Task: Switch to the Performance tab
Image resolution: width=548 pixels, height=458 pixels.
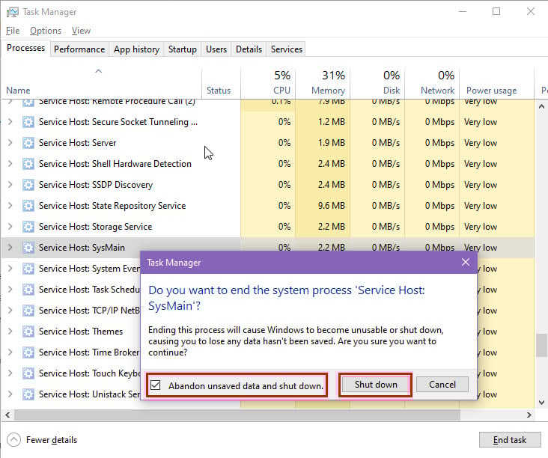Action: pos(79,49)
